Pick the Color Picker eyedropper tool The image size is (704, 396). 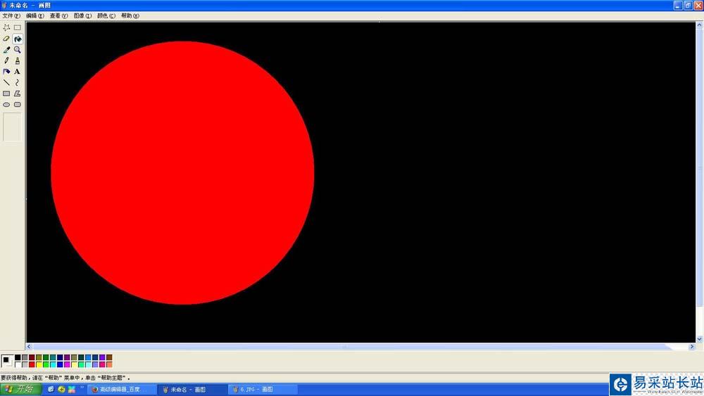pos(6,49)
